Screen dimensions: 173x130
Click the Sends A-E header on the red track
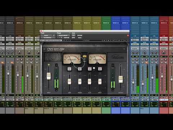[164, 23]
